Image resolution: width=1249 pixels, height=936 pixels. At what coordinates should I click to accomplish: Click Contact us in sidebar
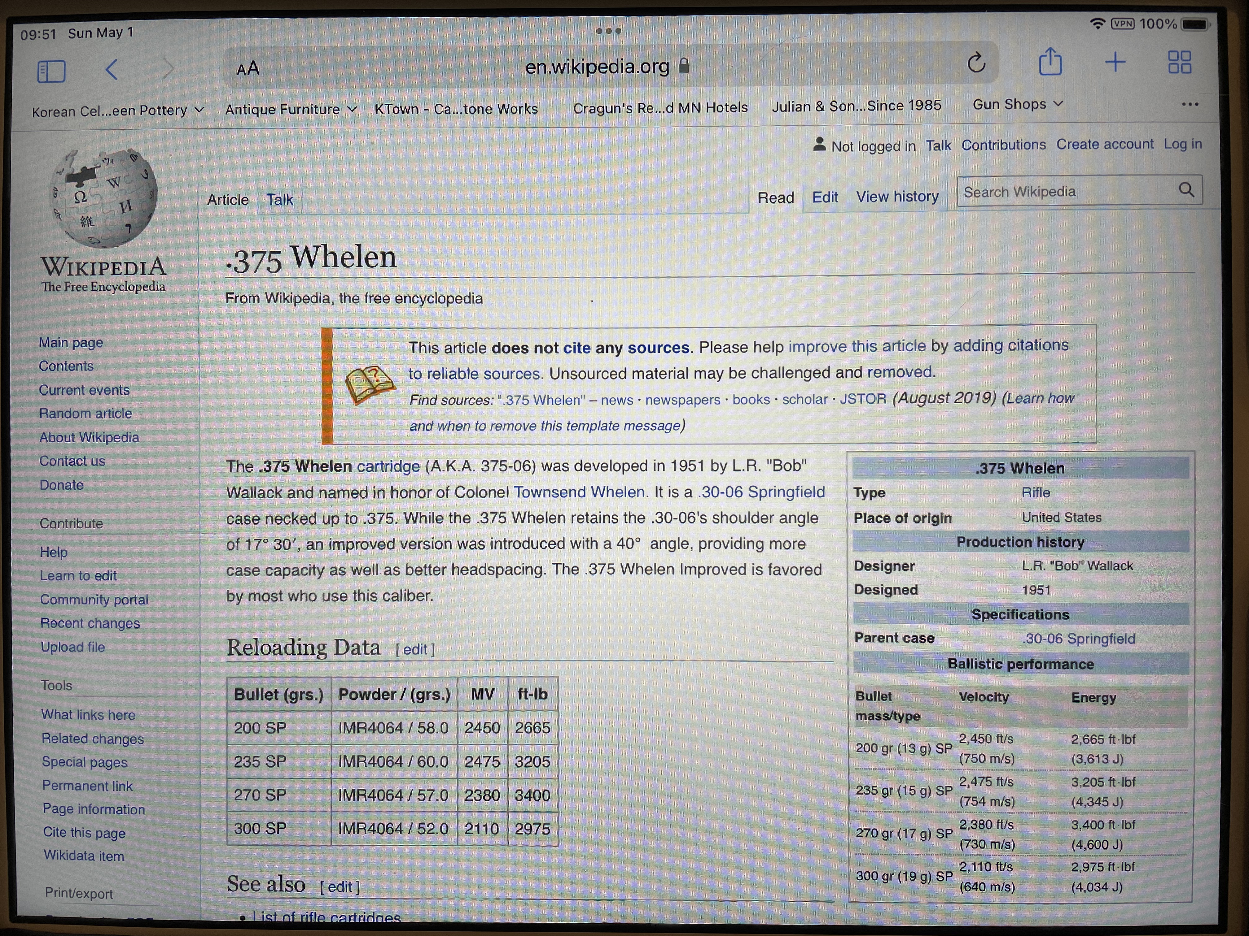(72, 461)
